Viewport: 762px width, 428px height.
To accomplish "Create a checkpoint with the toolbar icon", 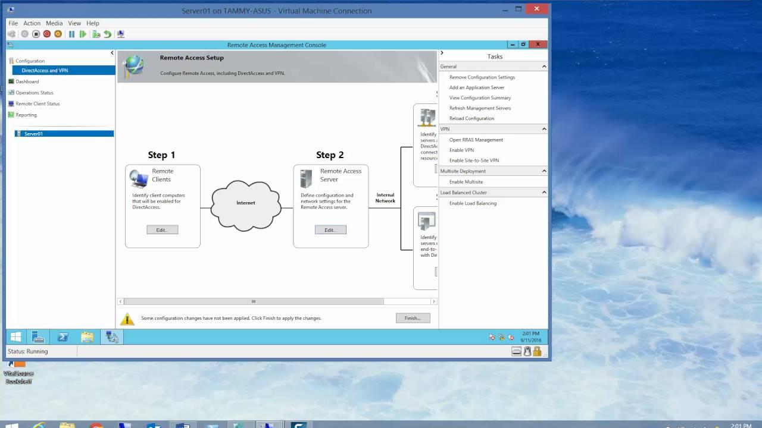I will [x=96, y=34].
